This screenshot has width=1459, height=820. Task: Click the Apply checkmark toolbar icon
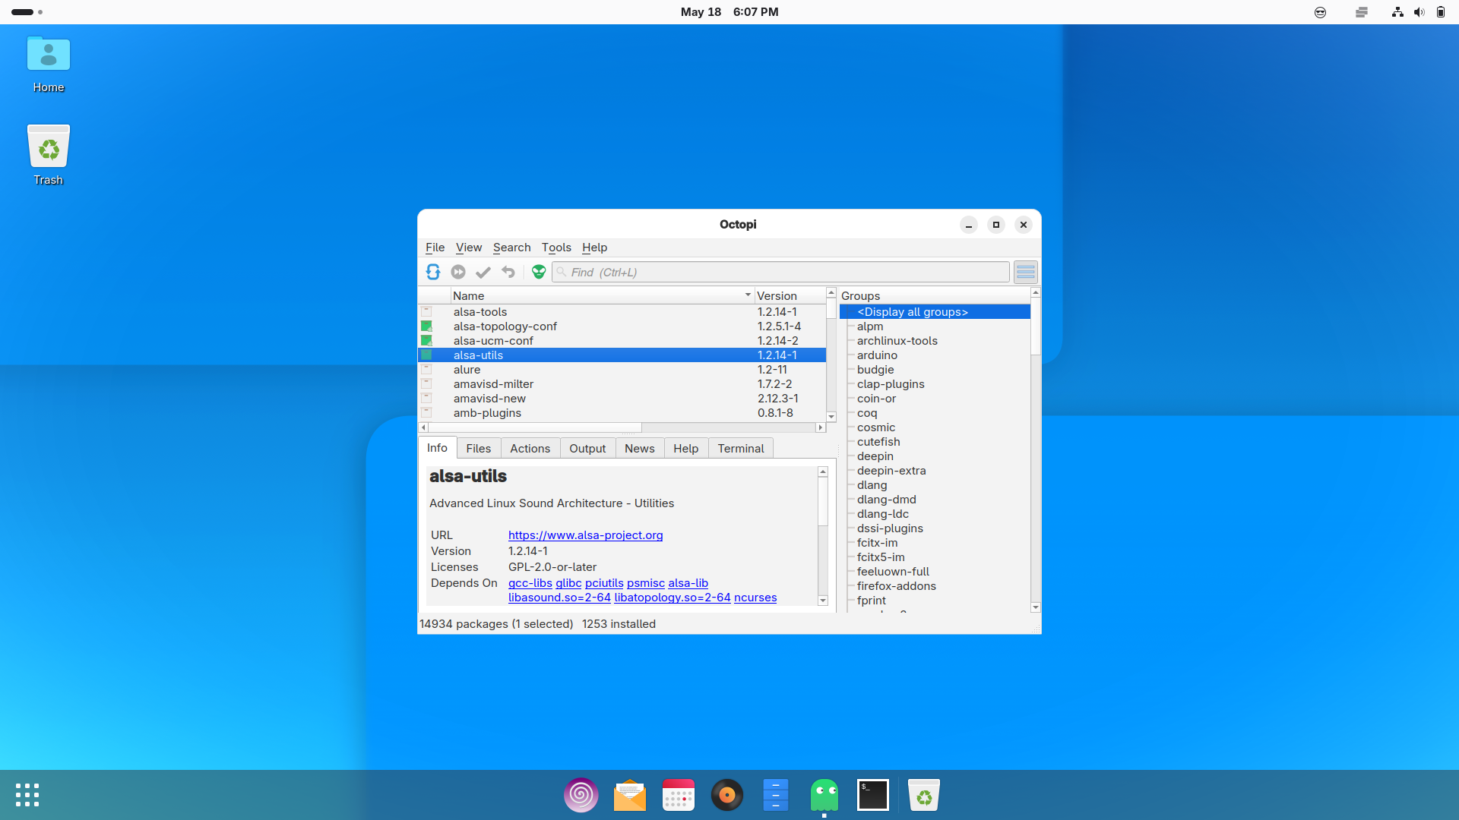tap(483, 272)
